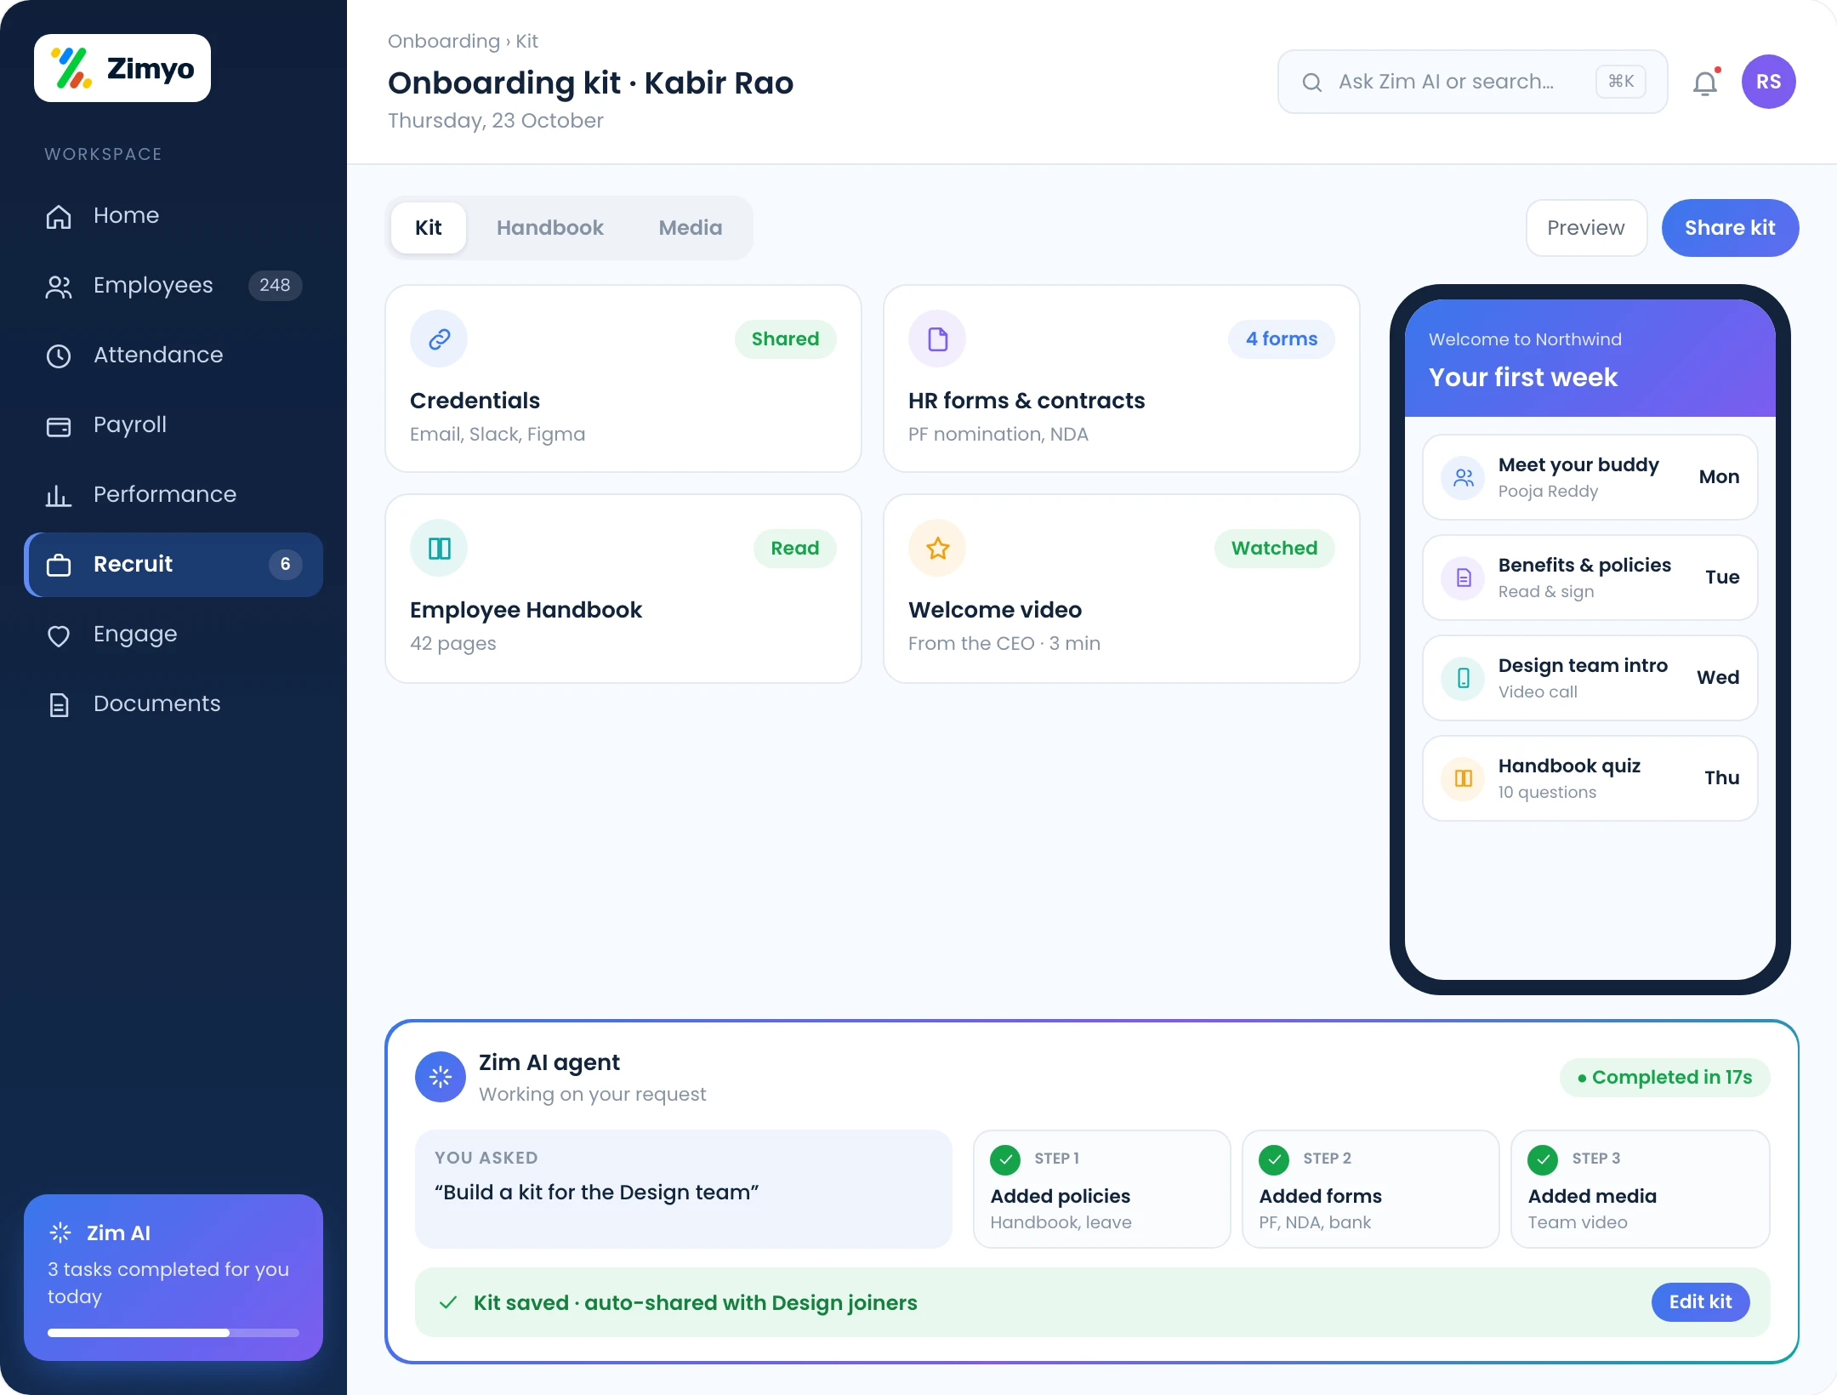The image size is (1837, 1395).
Task: Click the Benefits & policies document icon
Action: pyautogui.click(x=1463, y=578)
